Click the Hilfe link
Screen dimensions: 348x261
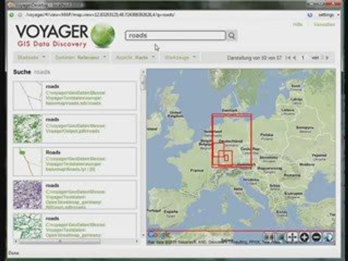297,24
